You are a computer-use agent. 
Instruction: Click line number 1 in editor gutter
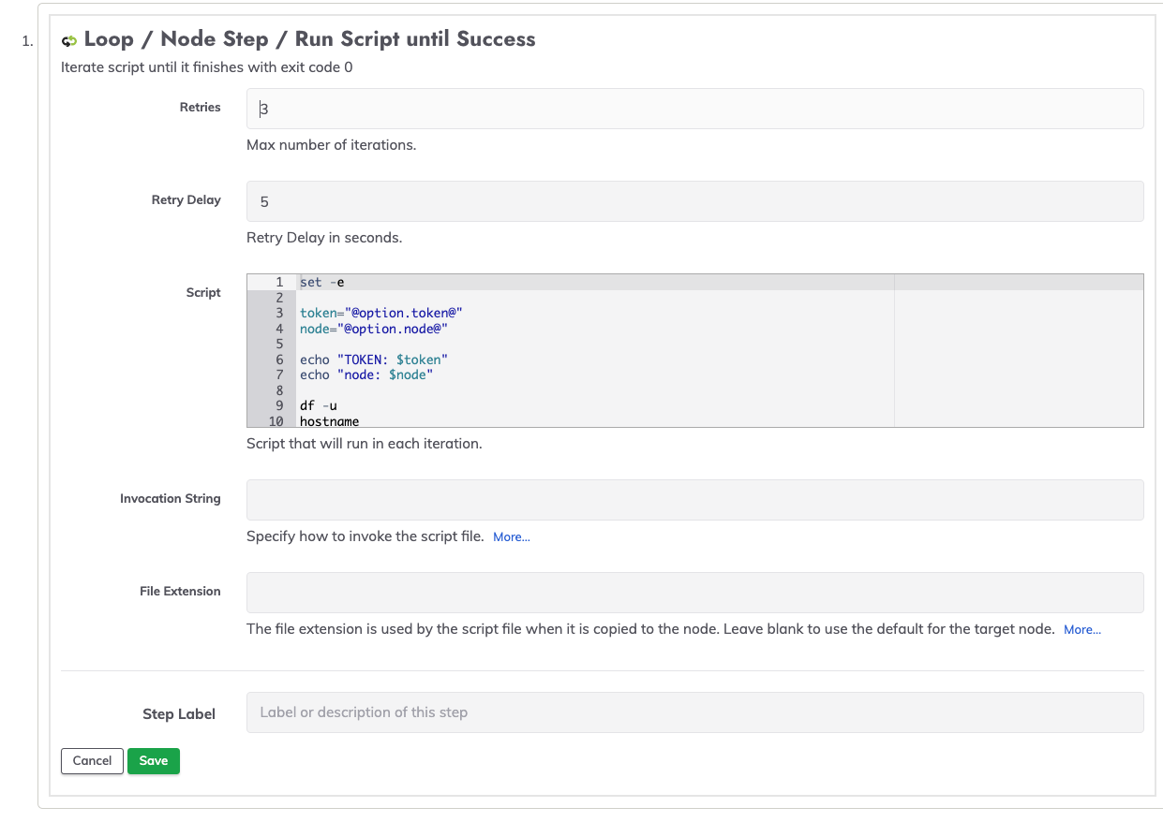pos(279,282)
